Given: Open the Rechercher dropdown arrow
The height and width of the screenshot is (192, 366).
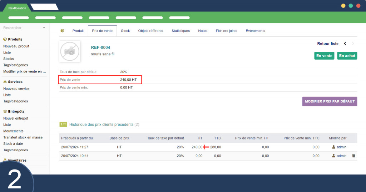Looking at the screenshot, I should click(44, 28).
